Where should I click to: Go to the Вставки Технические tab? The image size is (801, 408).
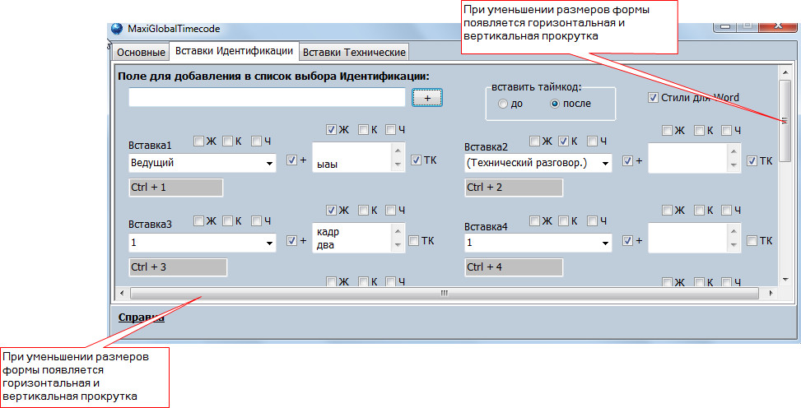354,52
